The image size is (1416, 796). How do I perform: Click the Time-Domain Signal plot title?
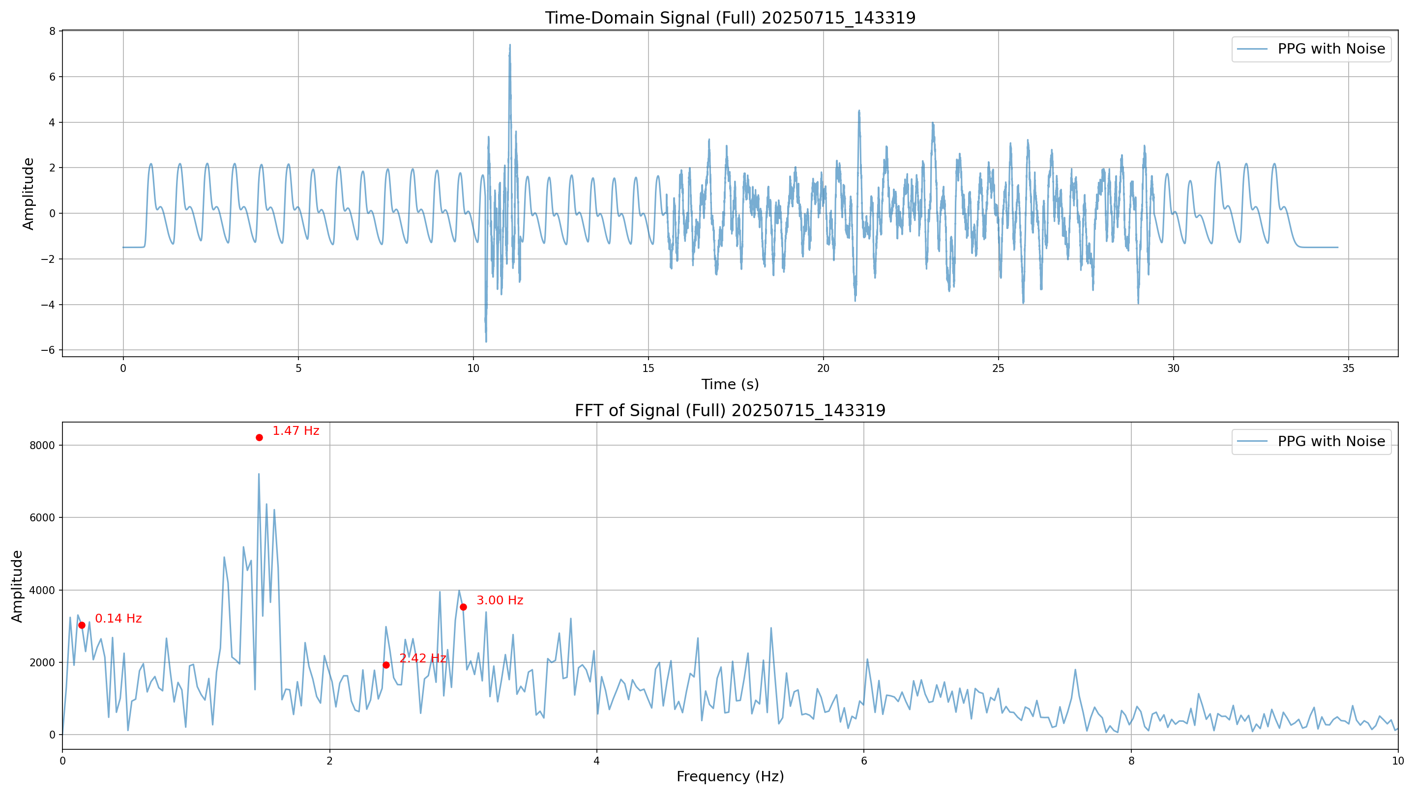pos(730,18)
